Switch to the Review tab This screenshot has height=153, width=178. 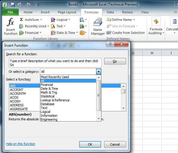(128, 12)
